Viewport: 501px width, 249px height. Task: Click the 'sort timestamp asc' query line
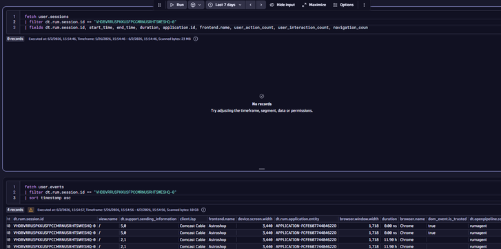click(48, 198)
